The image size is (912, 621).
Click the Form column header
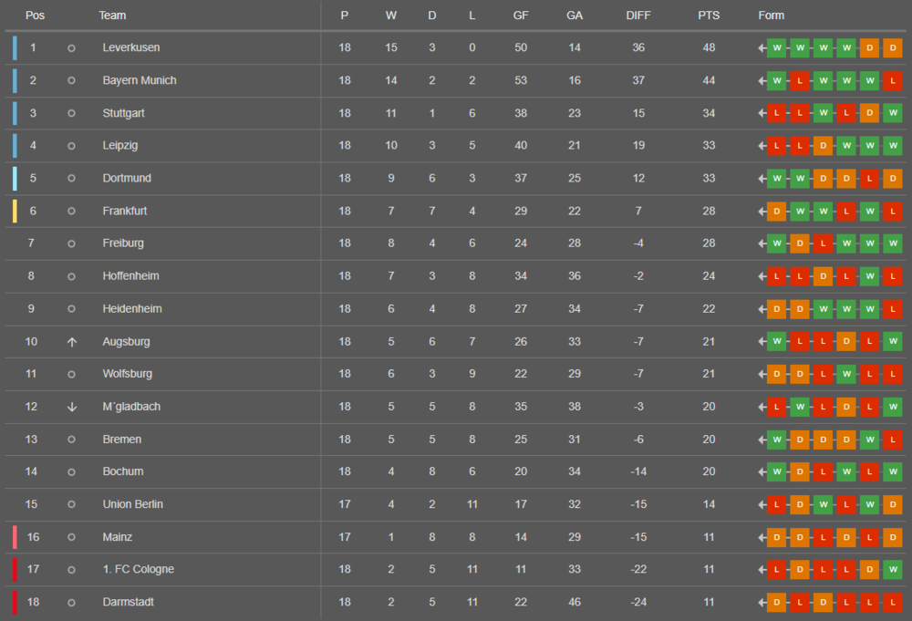(771, 16)
